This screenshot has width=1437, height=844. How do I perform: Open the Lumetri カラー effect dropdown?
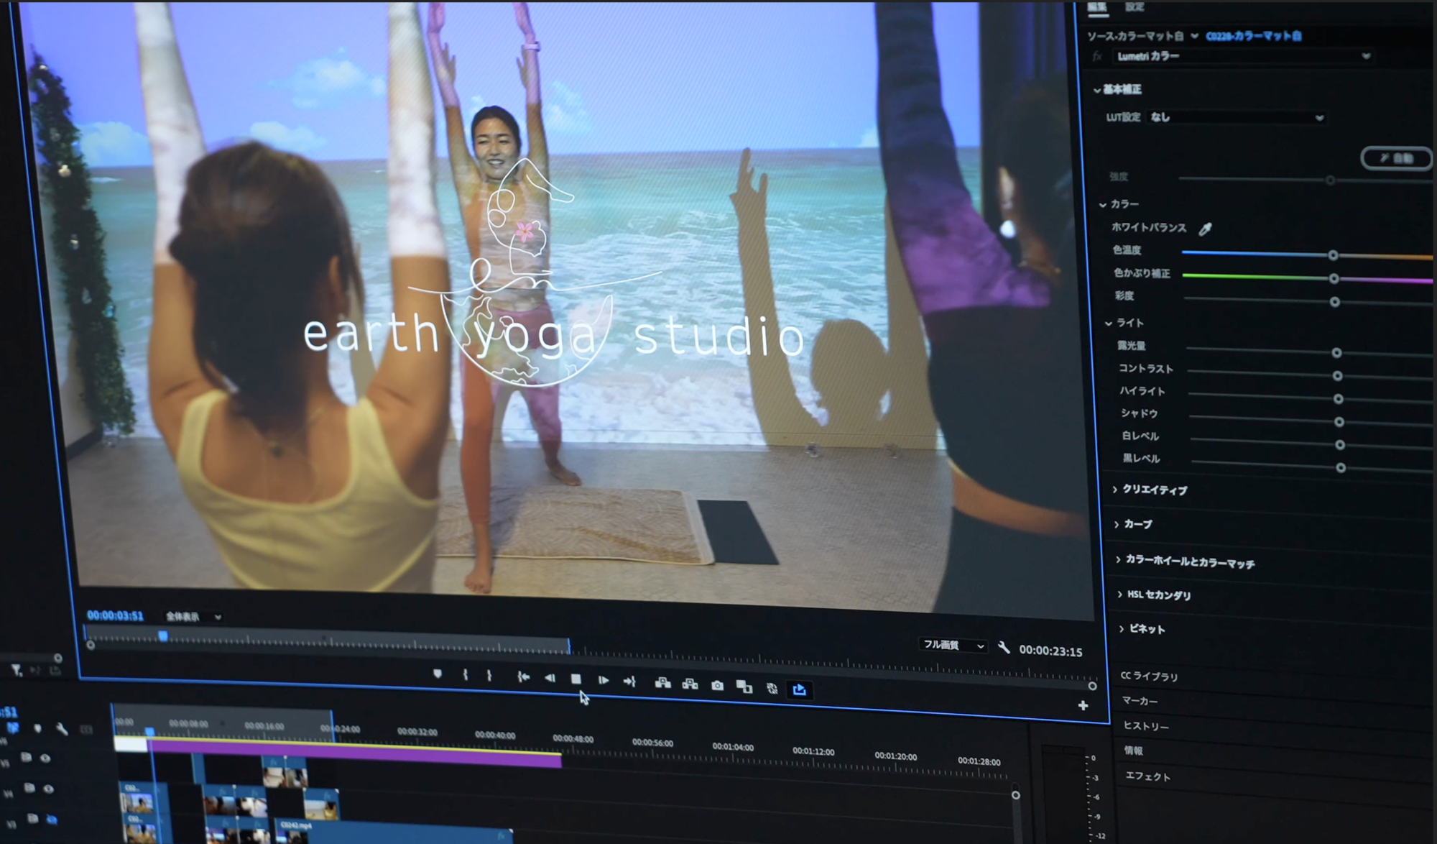click(1243, 56)
